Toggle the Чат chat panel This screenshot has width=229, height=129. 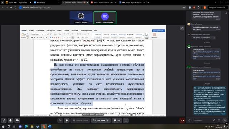click(x=117, y=120)
